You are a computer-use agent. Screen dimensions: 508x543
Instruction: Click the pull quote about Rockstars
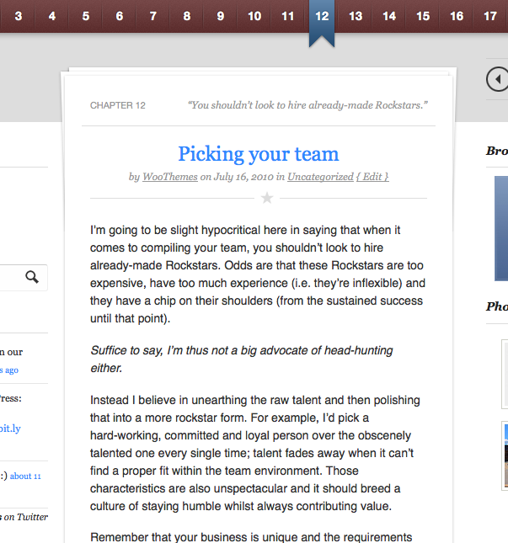[308, 105]
